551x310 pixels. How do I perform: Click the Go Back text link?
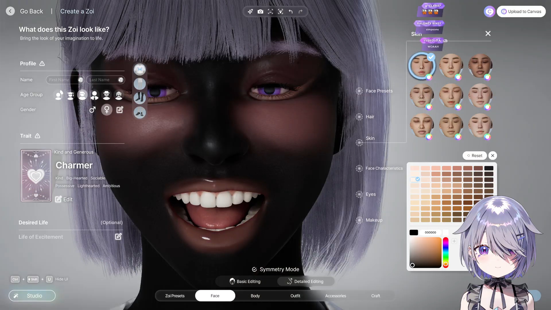[32, 11]
